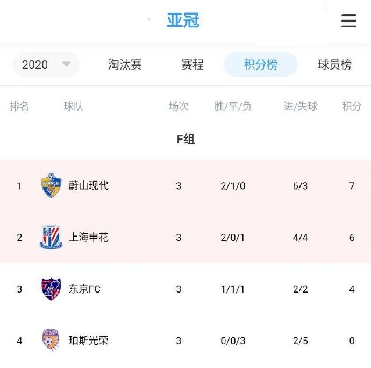Open the 东京FC team name link

click(x=84, y=289)
